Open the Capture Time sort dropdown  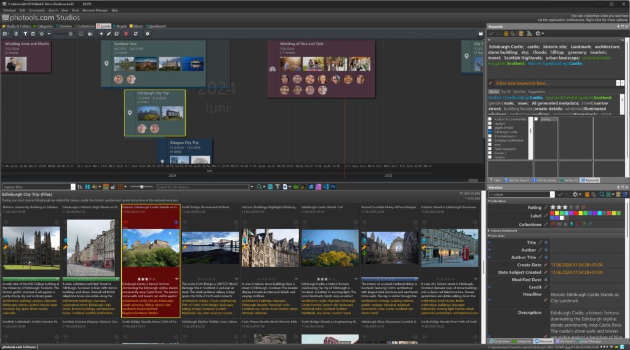73,187
